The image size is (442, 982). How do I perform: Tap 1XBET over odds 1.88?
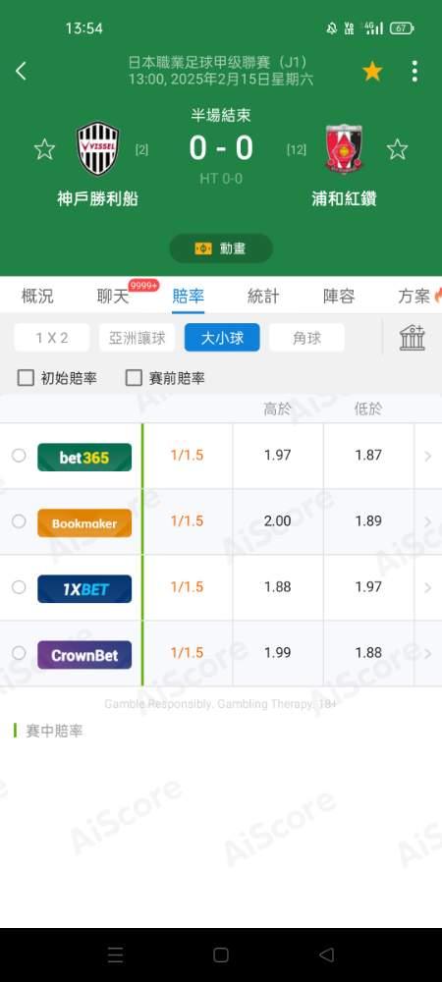(x=278, y=587)
